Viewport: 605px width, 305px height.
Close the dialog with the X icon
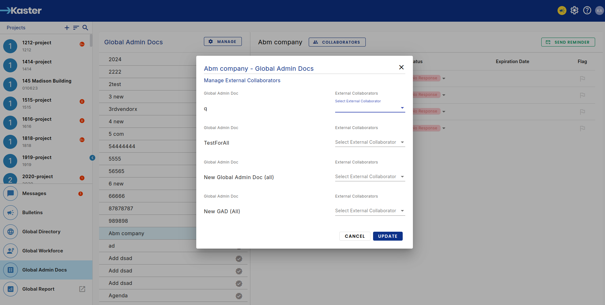click(401, 67)
